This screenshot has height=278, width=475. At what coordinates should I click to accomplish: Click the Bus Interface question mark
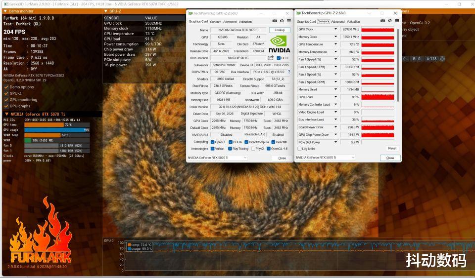pos(289,72)
